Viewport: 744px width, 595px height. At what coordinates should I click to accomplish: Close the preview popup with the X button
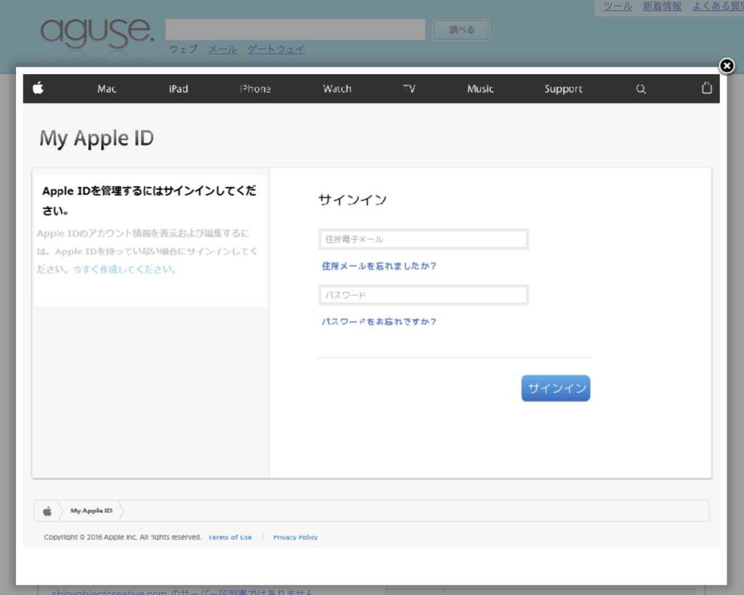727,65
